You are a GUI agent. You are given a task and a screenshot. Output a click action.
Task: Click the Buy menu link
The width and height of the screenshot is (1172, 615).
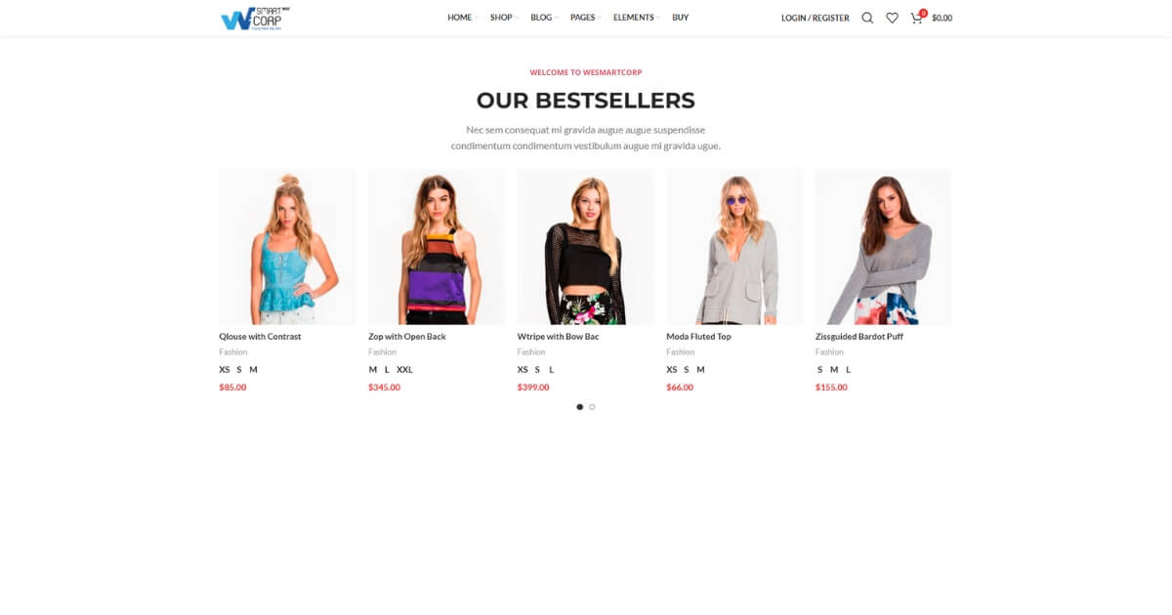pyautogui.click(x=681, y=18)
